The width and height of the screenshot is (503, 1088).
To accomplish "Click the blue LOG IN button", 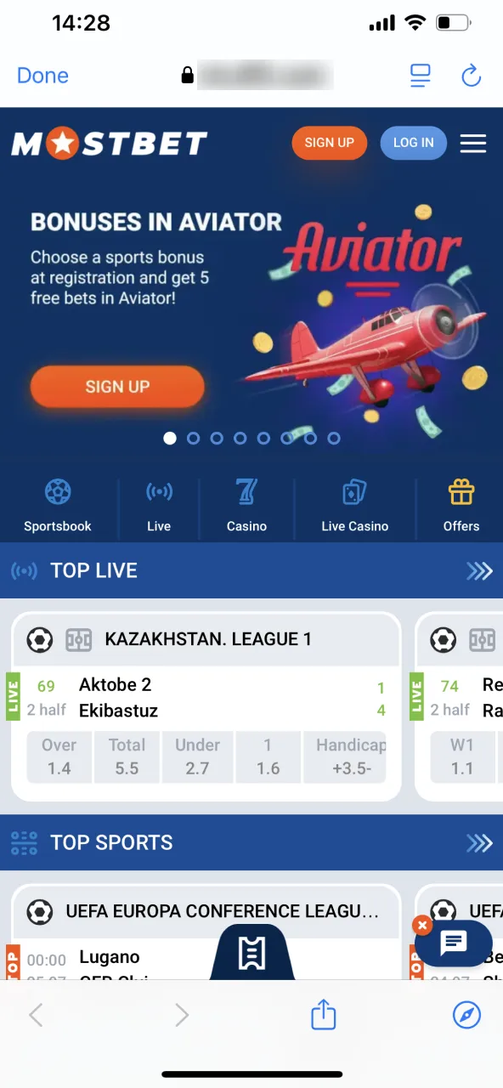I will point(414,143).
